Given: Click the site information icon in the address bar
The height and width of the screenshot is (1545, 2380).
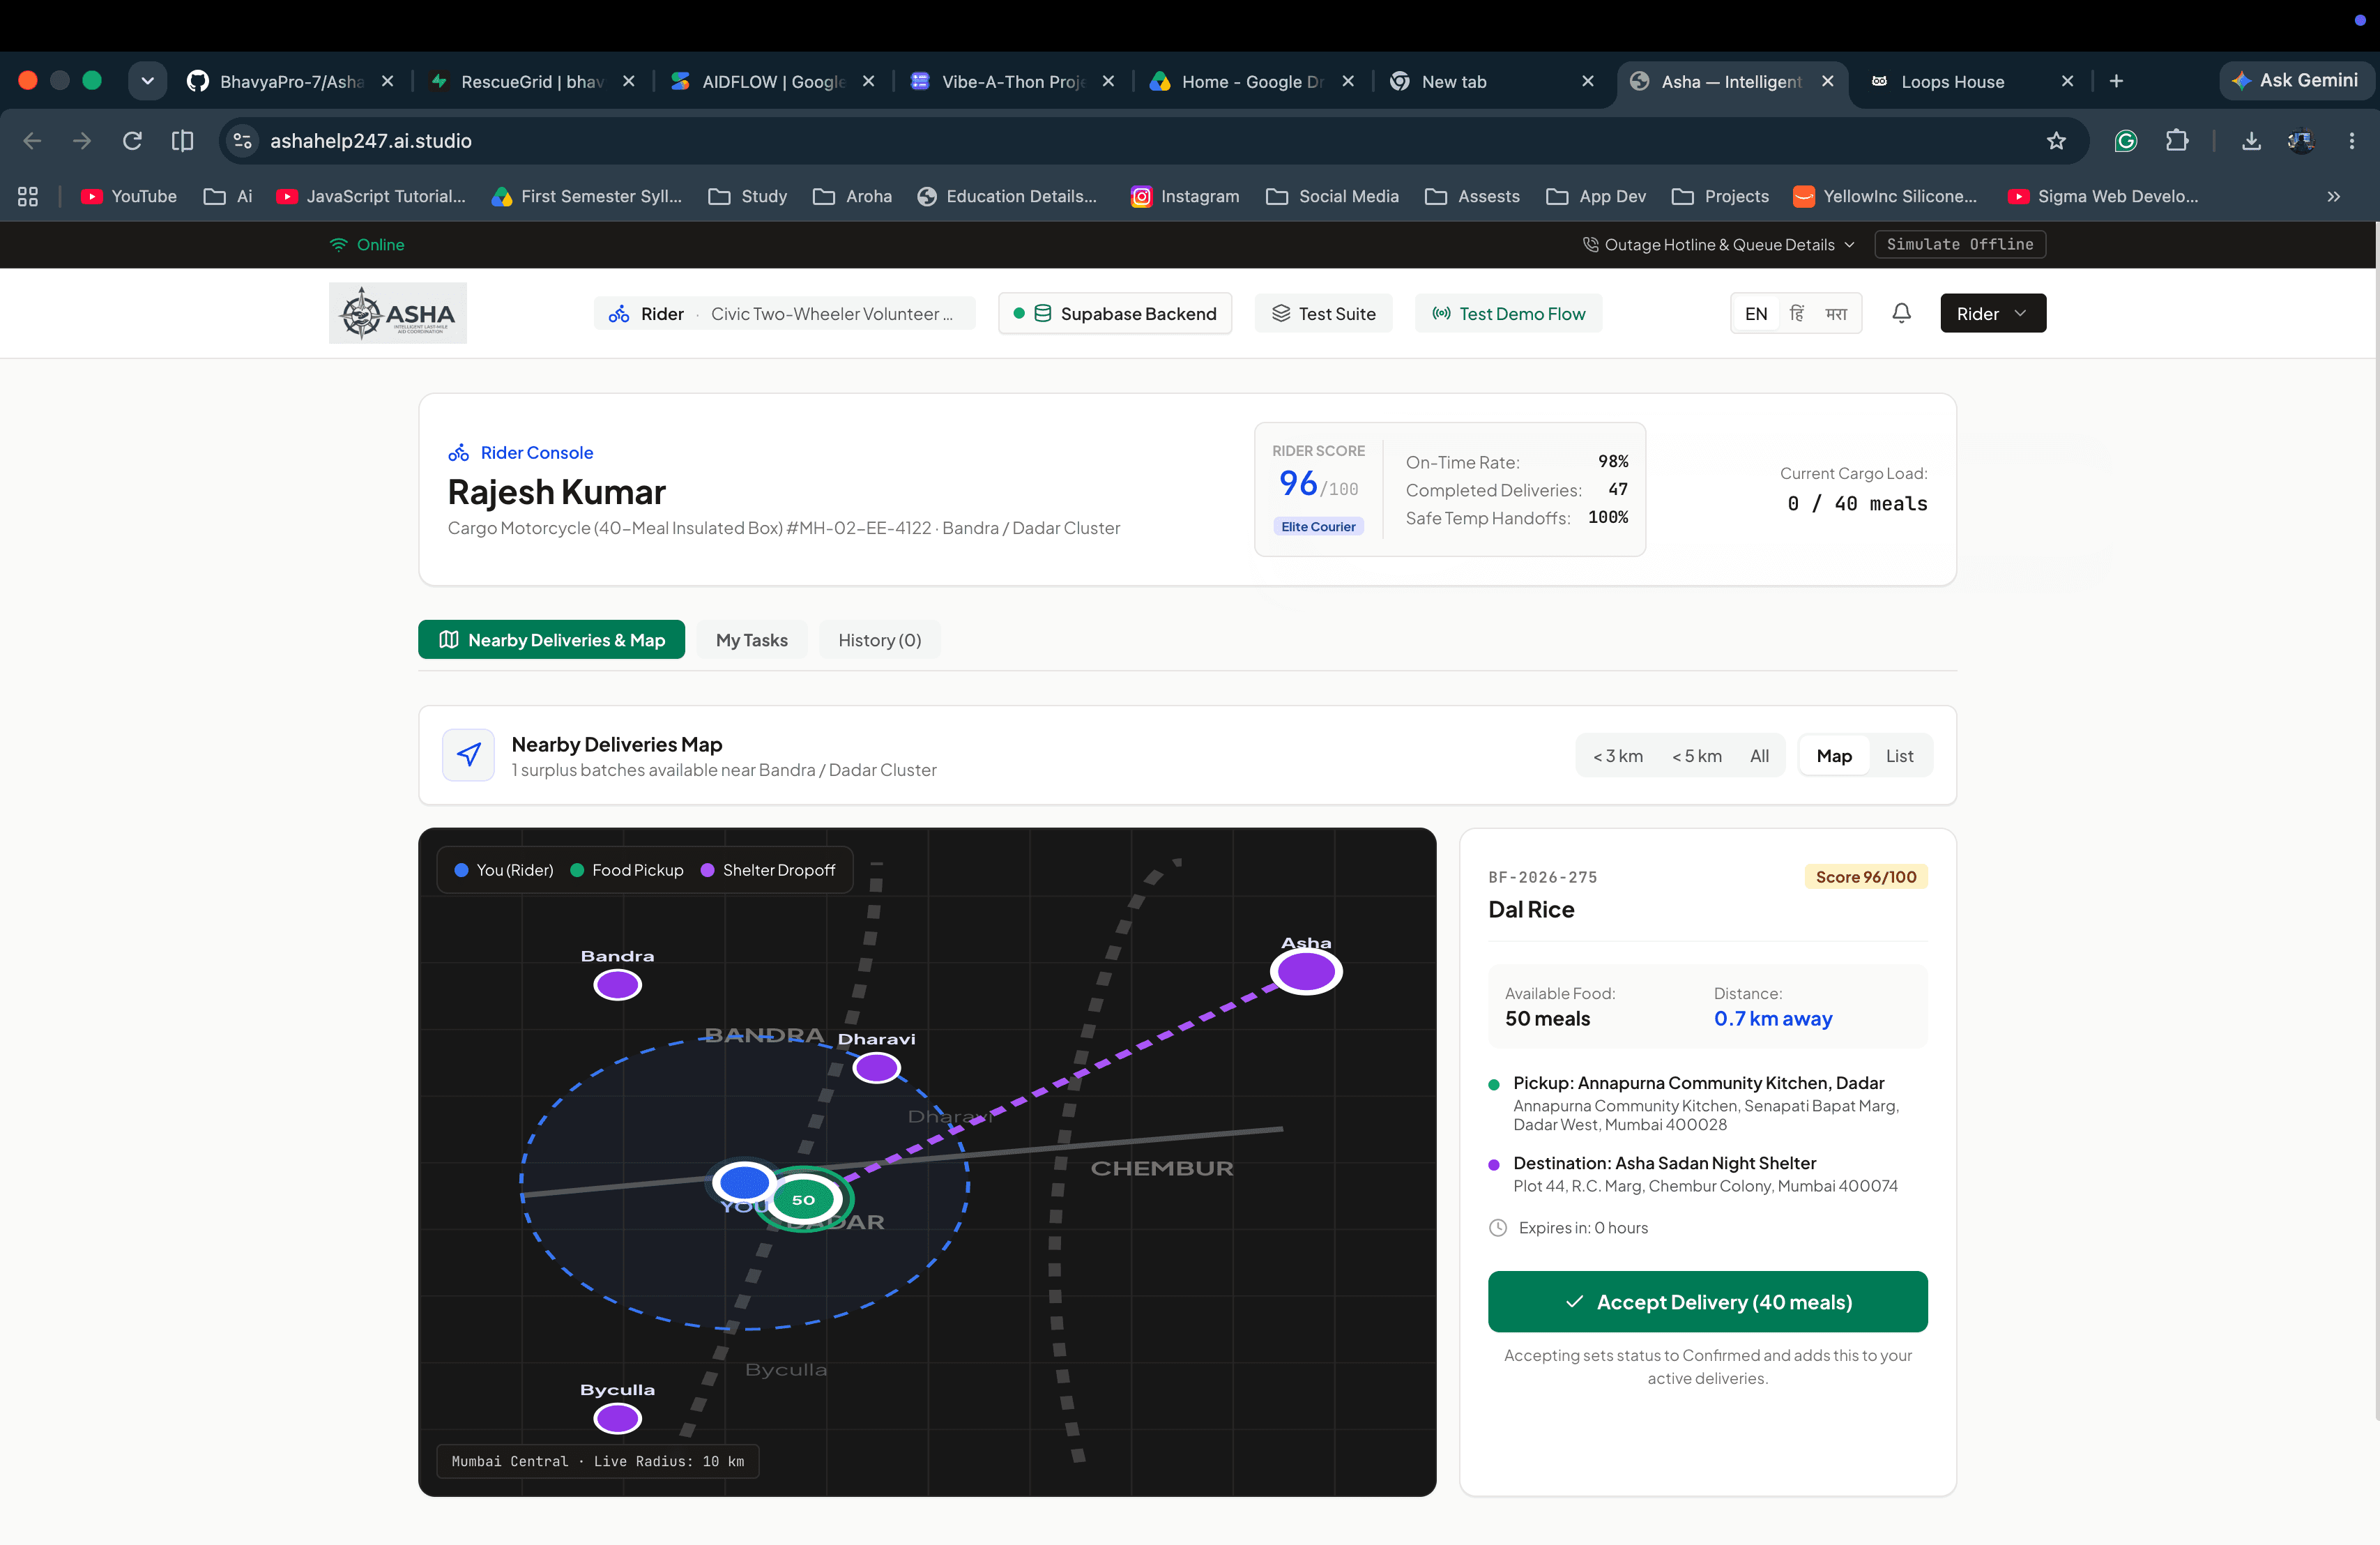Looking at the screenshot, I should pyautogui.click(x=242, y=141).
